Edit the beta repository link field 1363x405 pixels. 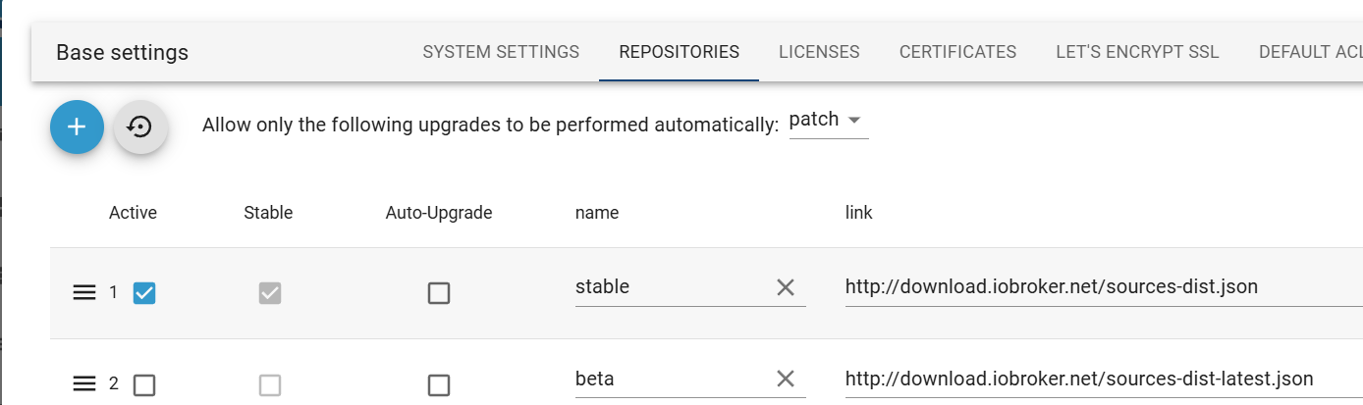pyautogui.click(x=1104, y=379)
